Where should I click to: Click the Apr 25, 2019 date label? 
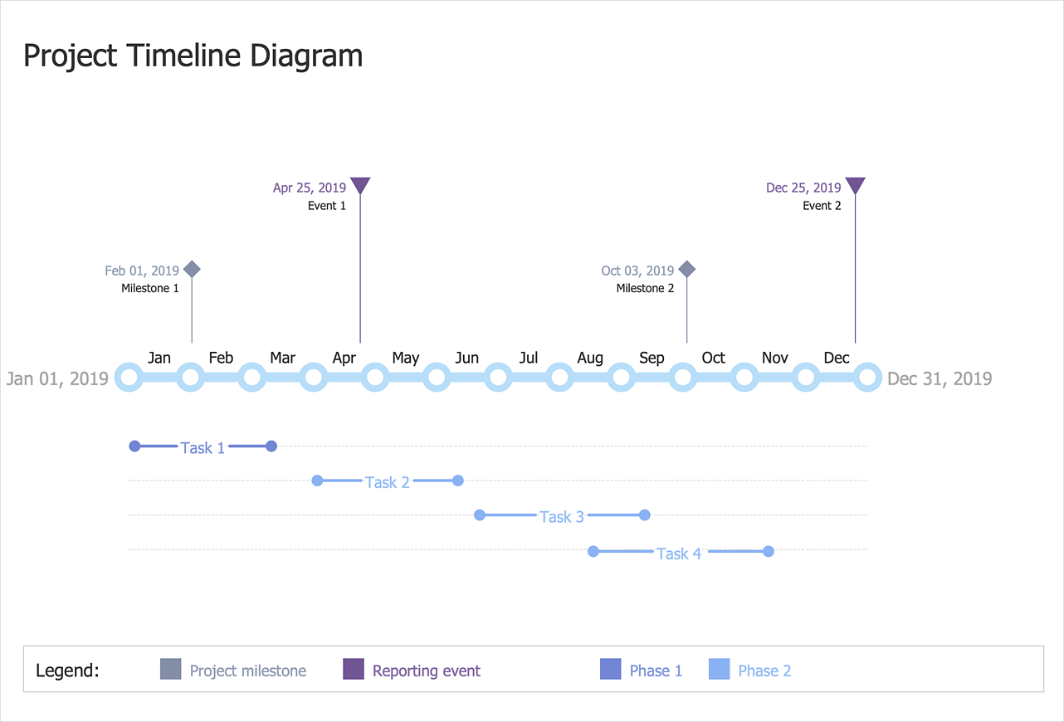pyautogui.click(x=310, y=188)
